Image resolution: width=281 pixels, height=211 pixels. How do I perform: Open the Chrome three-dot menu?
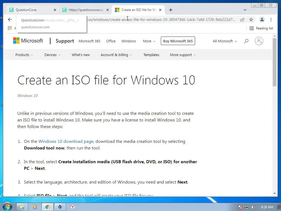point(271,20)
